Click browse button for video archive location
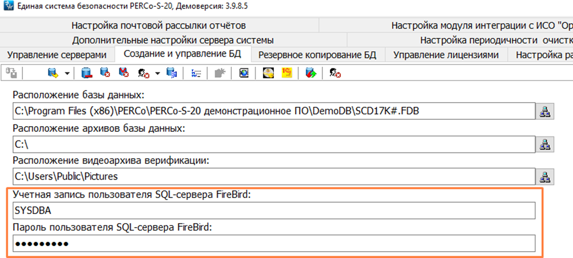Image resolution: width=573 pixels, height=258 pixels. click(x=544, y=176)
